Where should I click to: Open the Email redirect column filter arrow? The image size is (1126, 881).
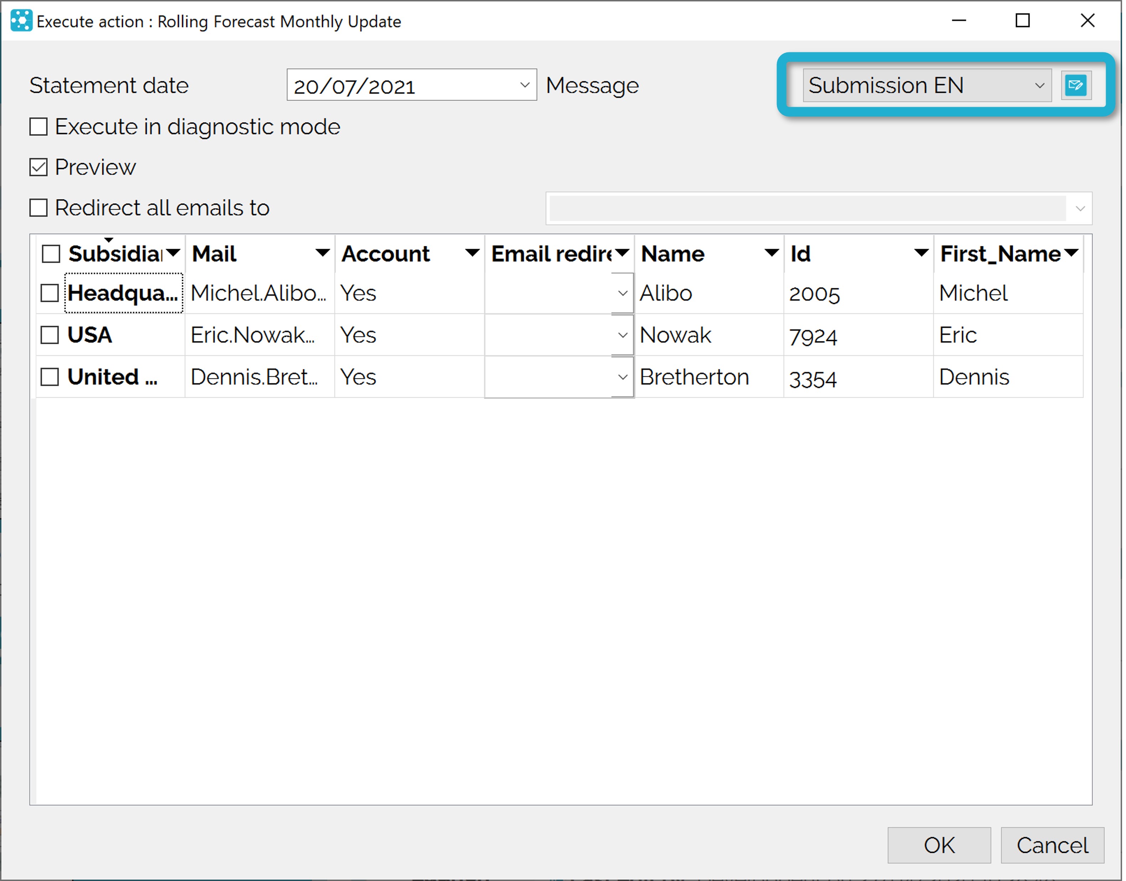tap(622, 253)
